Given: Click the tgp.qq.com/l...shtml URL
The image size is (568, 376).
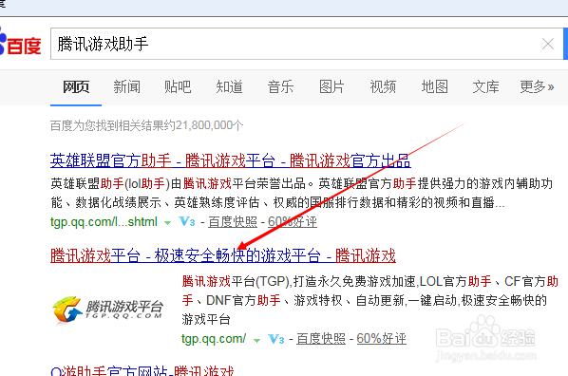Looking at the screenshot, I should click(x=104, y=221).
